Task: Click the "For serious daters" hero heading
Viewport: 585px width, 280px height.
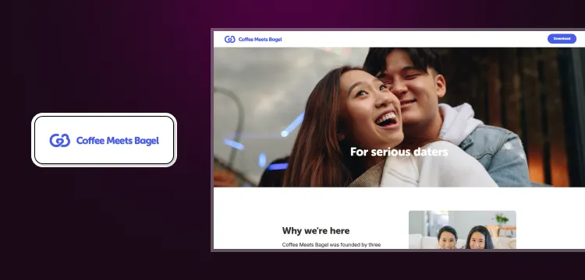Action: coord(399,152)
